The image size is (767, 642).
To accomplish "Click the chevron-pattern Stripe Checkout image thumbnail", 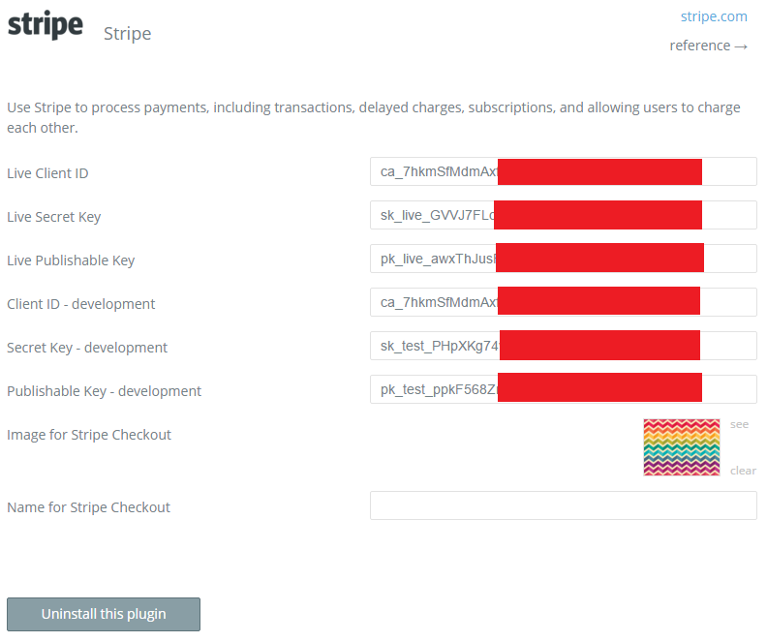I will tap(682, 447).
